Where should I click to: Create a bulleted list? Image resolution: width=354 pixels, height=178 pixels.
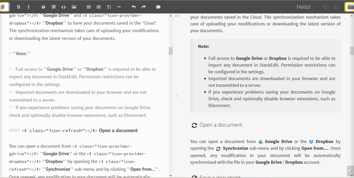tap(99, 7)
